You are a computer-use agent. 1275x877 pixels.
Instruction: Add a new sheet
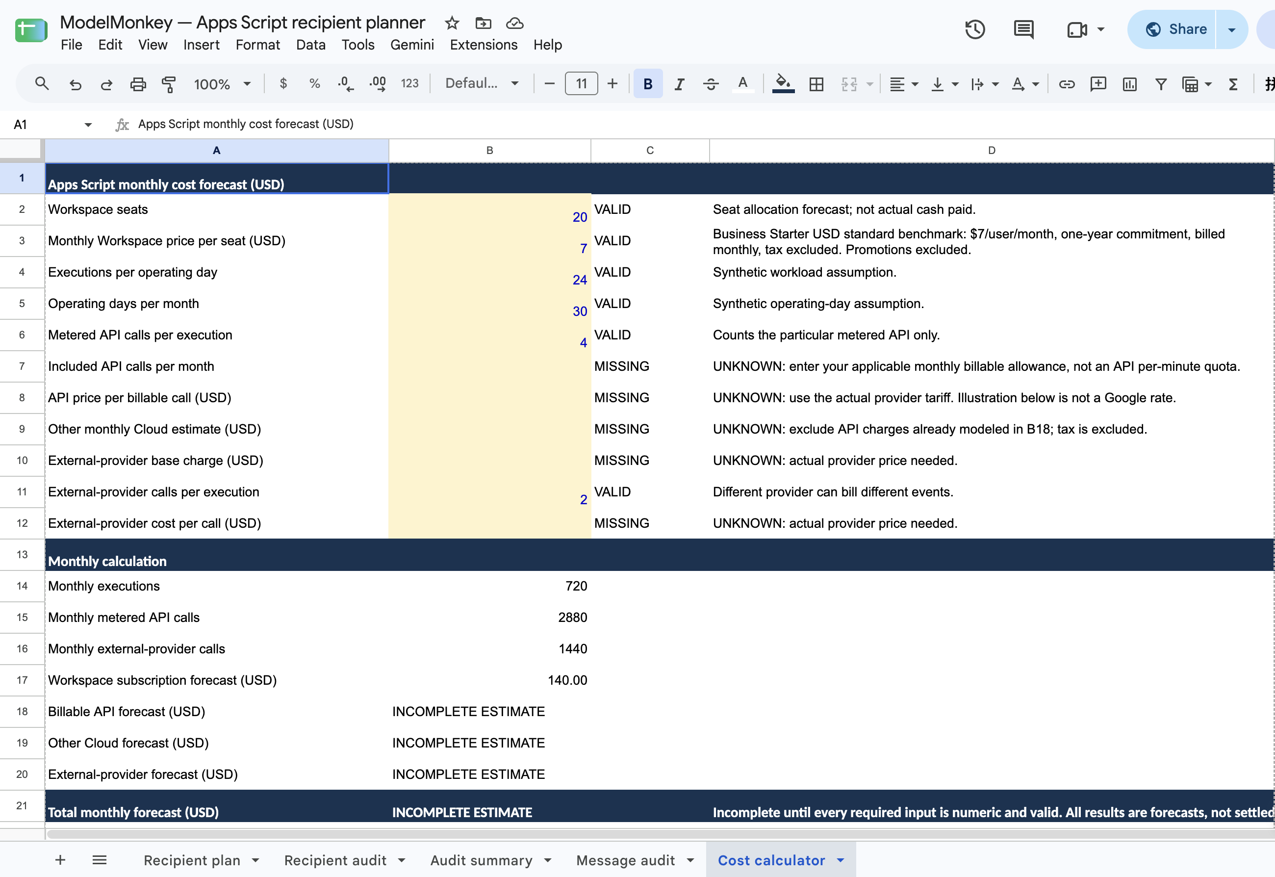(60, 860)
